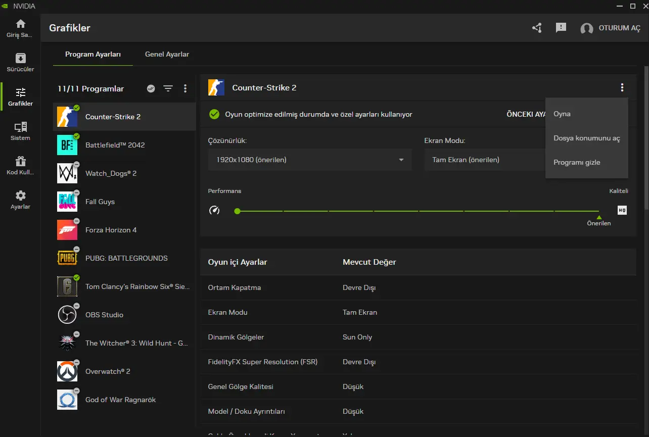Click the Fall Guys game icon
Image resolution: width=649 pixels, height=437 pixels.
pyautogui.click(x=67, y=202)
